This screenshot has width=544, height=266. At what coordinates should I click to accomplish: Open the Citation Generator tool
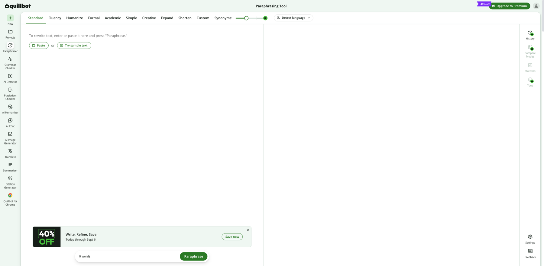pos(10,182)
